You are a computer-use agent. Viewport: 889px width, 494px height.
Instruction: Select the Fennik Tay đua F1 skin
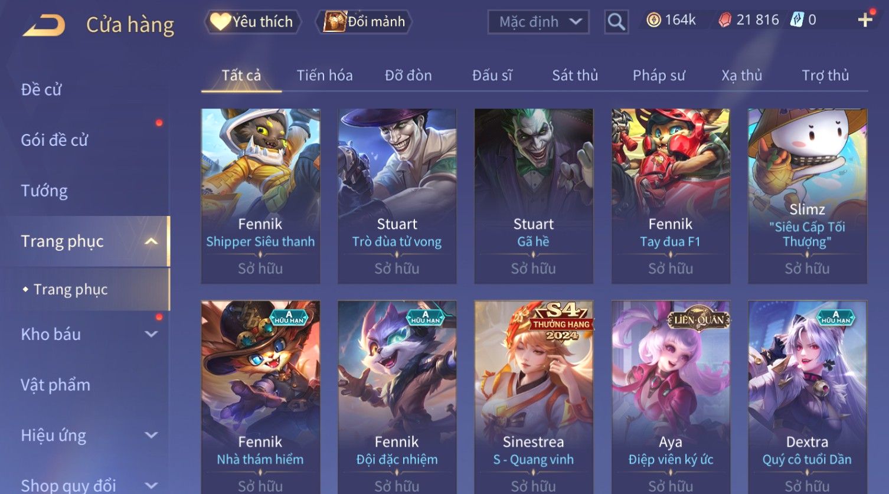click(x=671, y=196)
